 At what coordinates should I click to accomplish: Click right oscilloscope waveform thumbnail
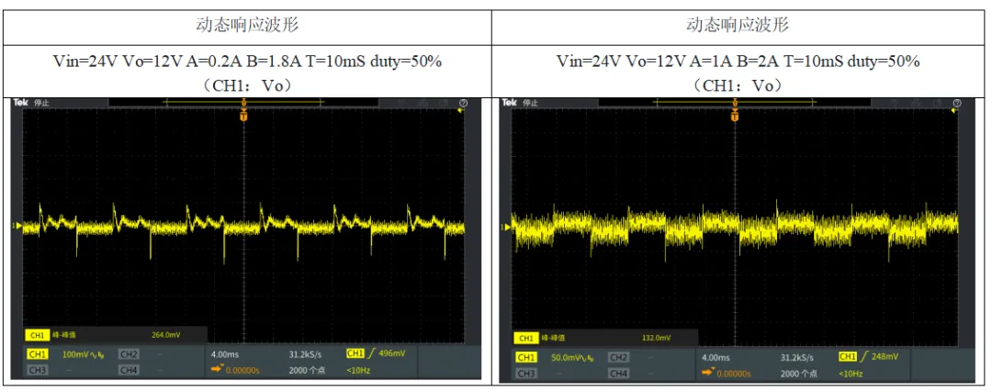pyautogui.click(x=737, y=241)
